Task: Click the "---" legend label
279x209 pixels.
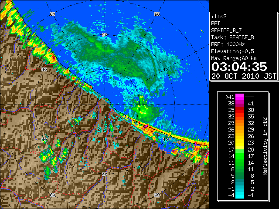Action: coord(249,97)
